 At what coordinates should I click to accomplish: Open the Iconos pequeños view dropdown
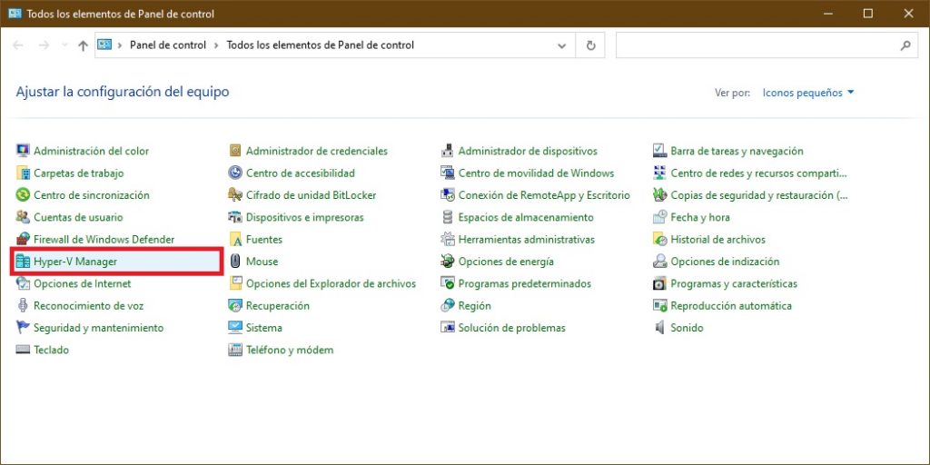808,93
